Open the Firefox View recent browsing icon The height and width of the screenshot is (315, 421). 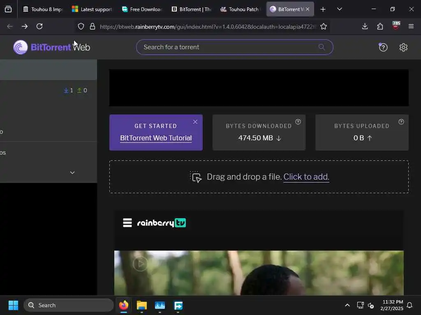pos(8,9)
